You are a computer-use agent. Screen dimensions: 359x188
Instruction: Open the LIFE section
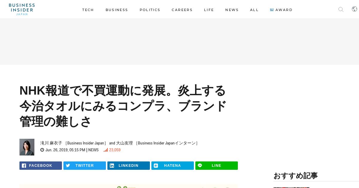pos(209,10)
